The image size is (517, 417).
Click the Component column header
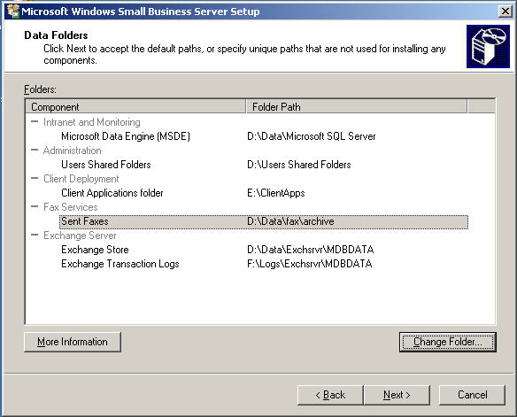[x=135, y=106]
